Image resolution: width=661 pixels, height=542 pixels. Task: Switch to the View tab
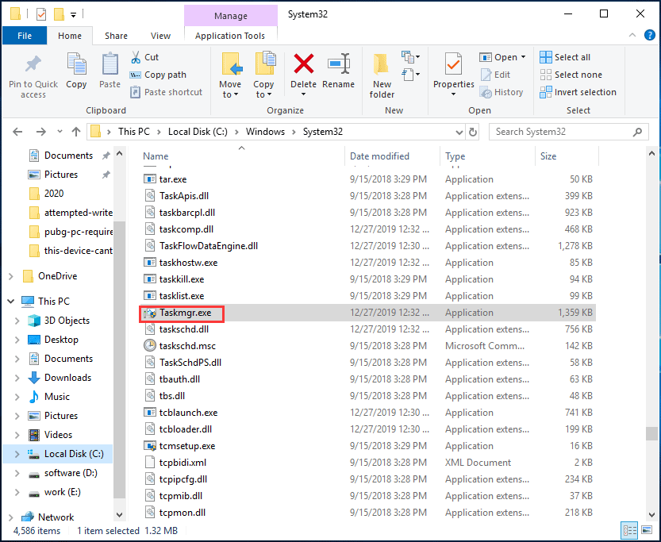tap(160, 36)
